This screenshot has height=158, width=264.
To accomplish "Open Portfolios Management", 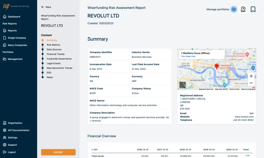I will (15, 59).
